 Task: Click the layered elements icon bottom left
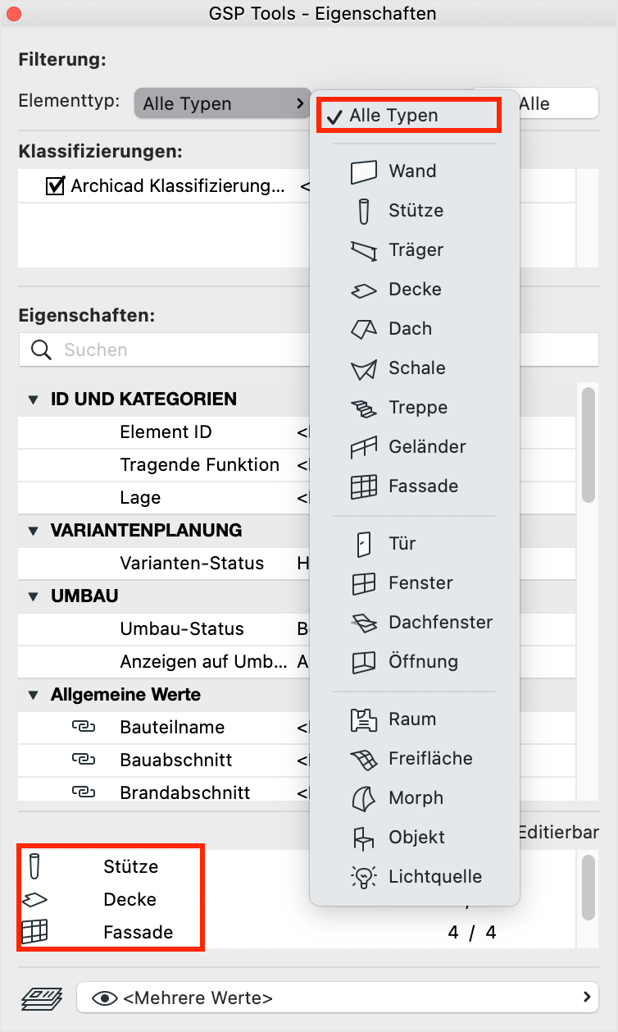39,998
